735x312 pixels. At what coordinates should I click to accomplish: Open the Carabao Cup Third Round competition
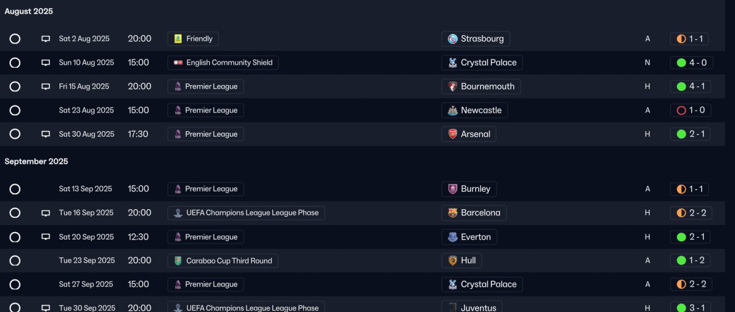coord(229,261)
